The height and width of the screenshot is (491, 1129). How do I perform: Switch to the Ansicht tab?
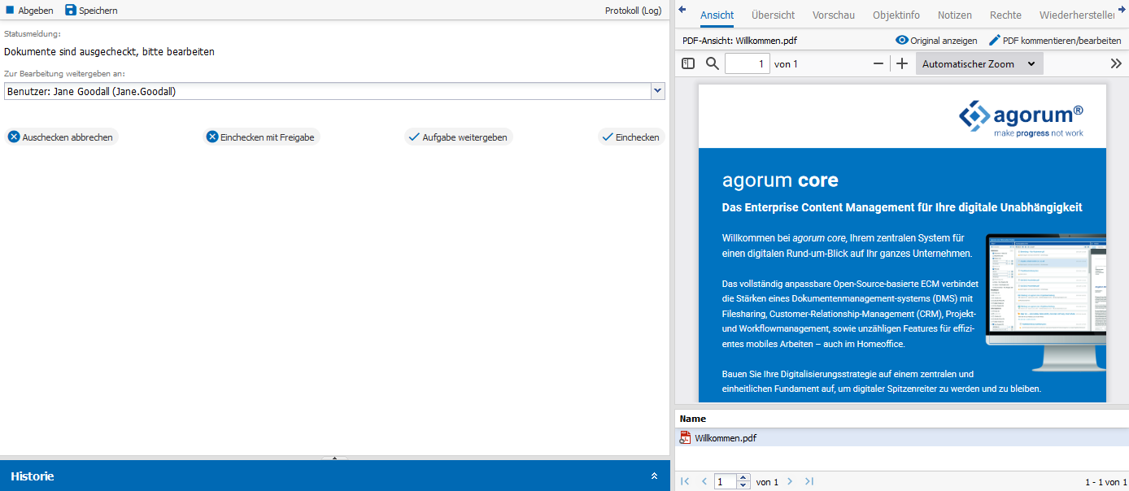click(717, 15)
